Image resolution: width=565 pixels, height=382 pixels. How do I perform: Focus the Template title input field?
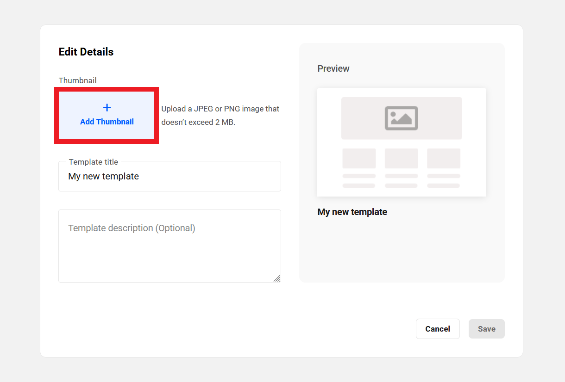[169, 176]
